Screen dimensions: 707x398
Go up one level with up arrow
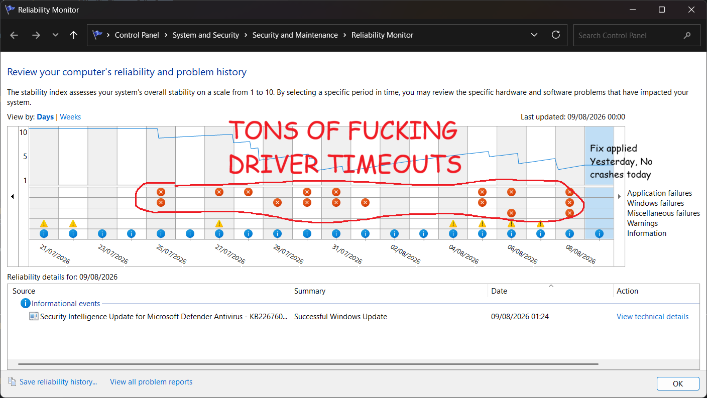[73, 35]
